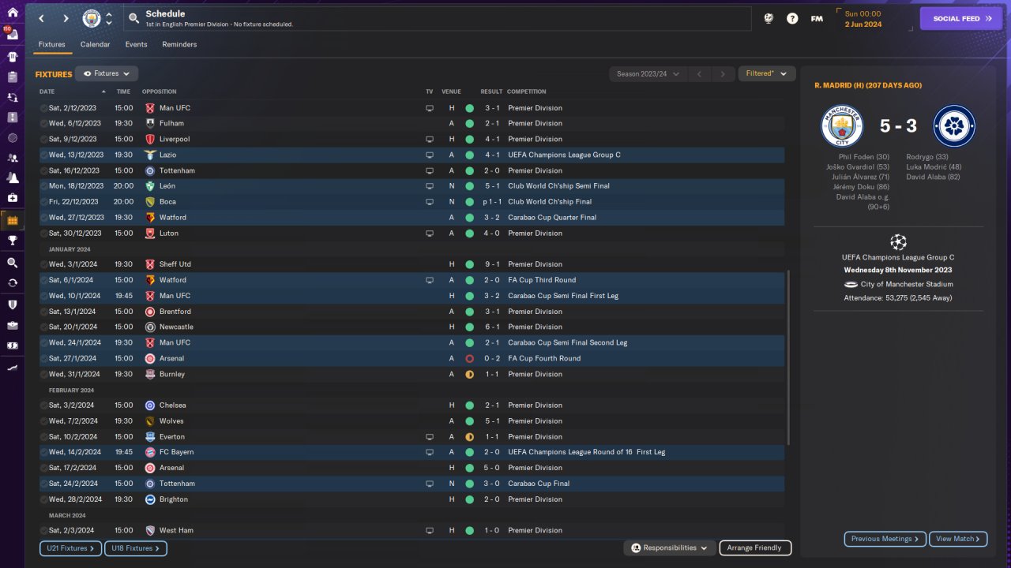The width and height of the screenshot is (1011, 568).
Task: Open the world globe icon in the top bar
Action: point(768,18)
